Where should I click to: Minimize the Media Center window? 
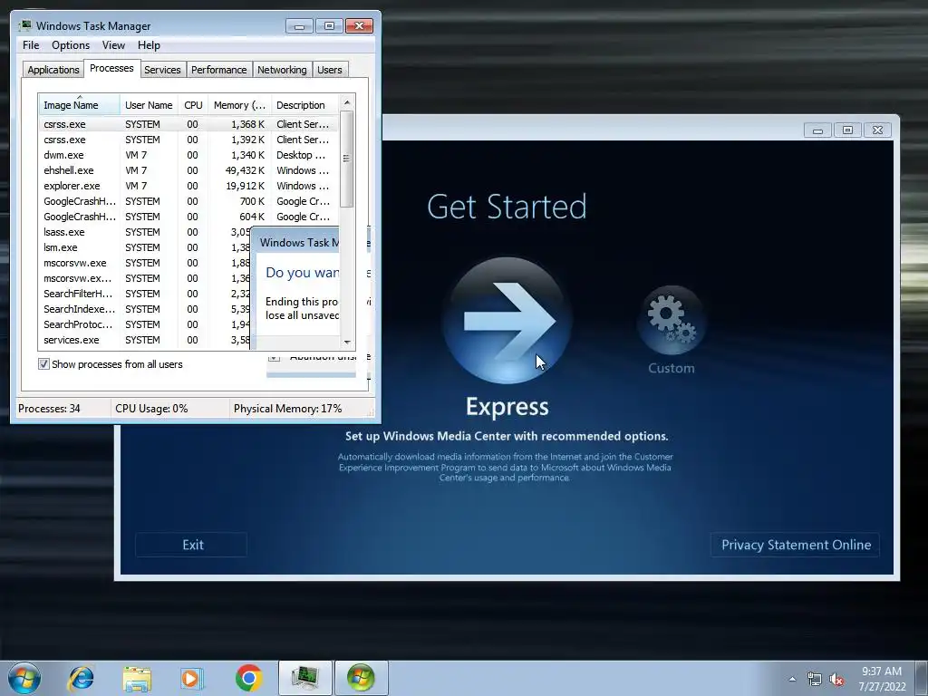coord(818,130)
